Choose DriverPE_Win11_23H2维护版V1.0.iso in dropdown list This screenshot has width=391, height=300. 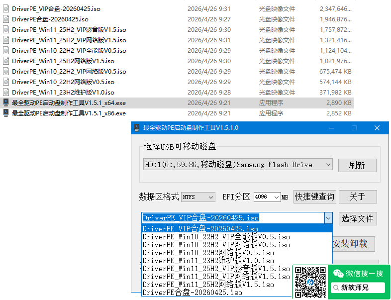(208, 261)
